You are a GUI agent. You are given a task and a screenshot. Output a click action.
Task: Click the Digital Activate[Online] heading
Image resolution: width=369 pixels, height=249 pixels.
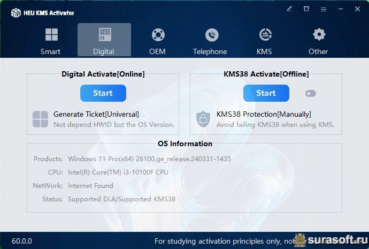(x=103, y=74)
